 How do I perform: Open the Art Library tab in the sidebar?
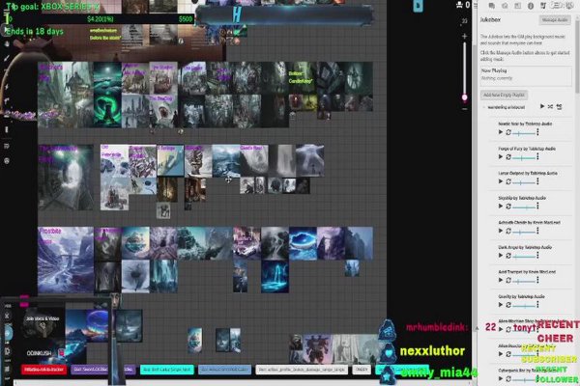coord(505,6)
